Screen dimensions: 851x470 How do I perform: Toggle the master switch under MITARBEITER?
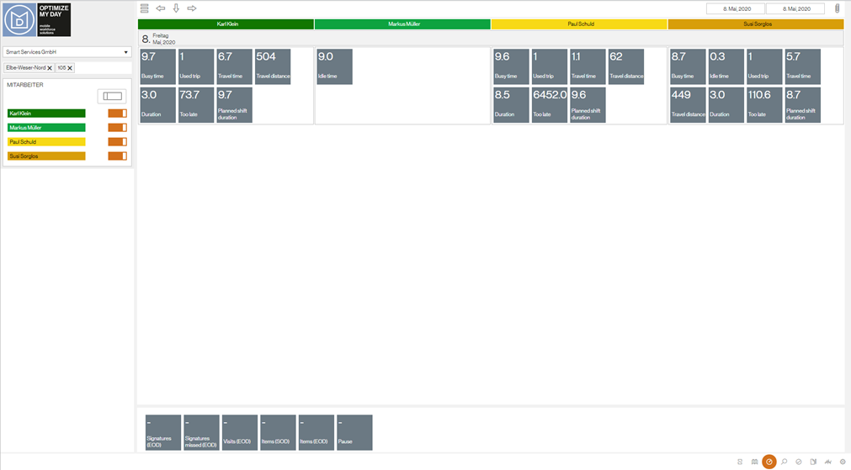tap(112, 97)
